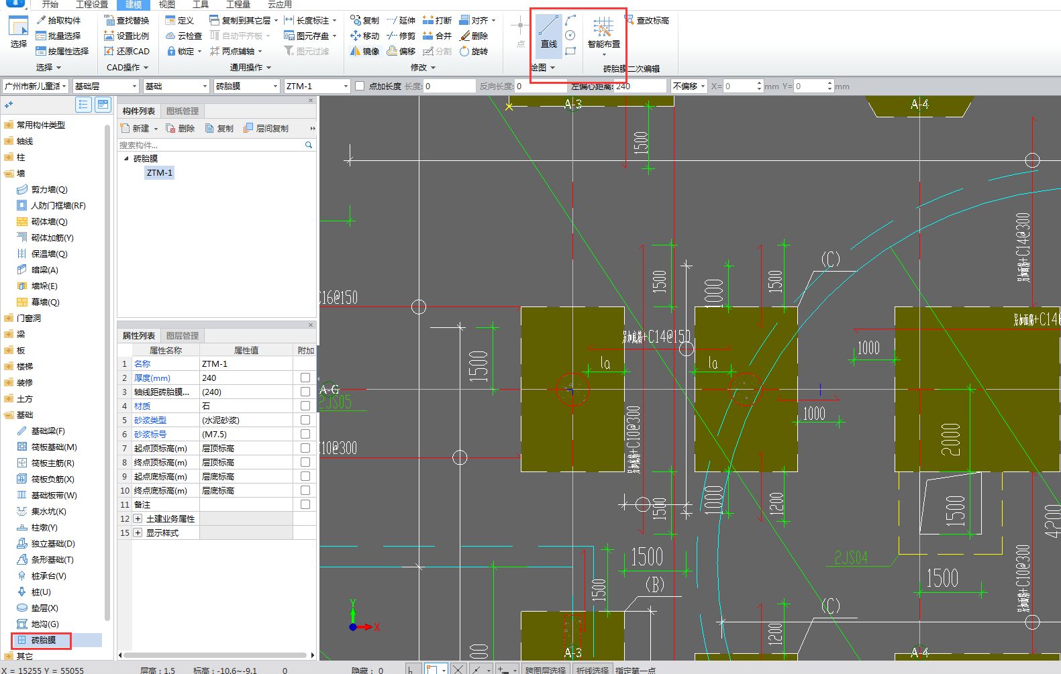Check the 附加 box for 材质 row
Screen dimensions: 1061x674
click(305, 406)
